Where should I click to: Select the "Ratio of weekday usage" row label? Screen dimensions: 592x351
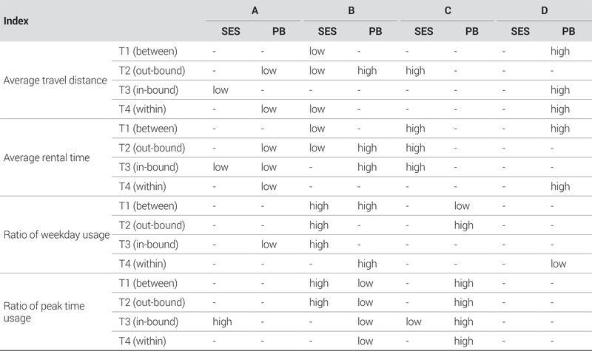[x=56, y=234]
